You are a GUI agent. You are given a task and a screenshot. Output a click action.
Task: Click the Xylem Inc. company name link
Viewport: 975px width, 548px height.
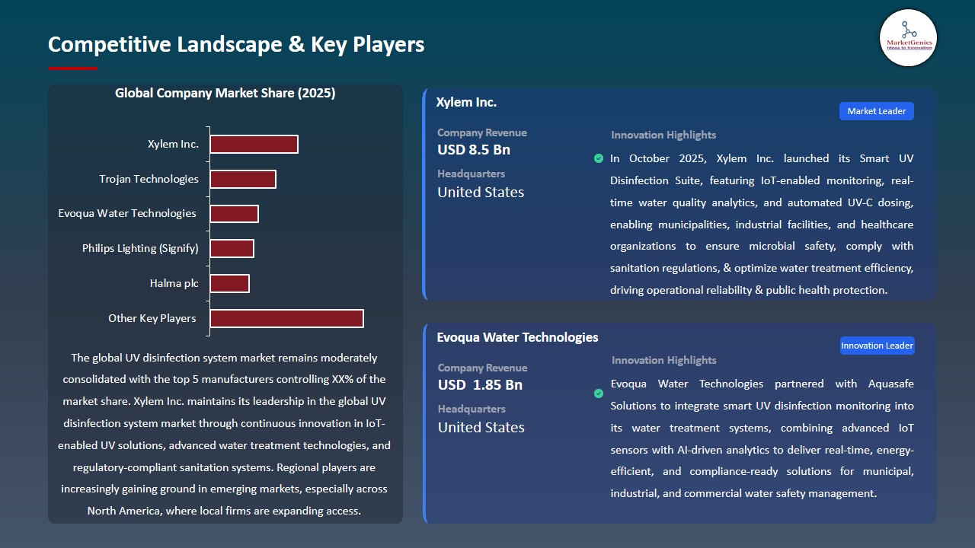pyautogui.click(x=466, y=101)
